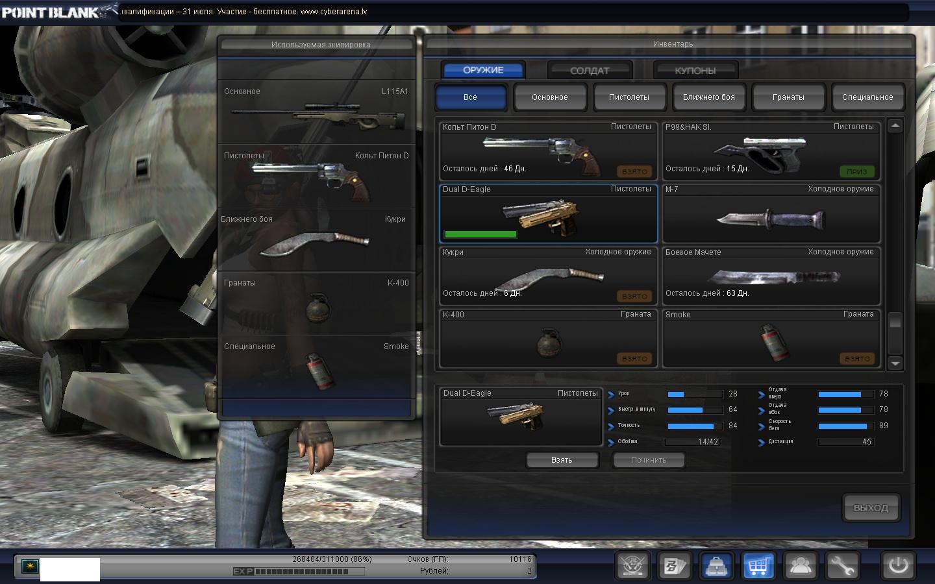Click the power button icon
Viewport: 935px width, 584px height.
click(x=898, y=565)
